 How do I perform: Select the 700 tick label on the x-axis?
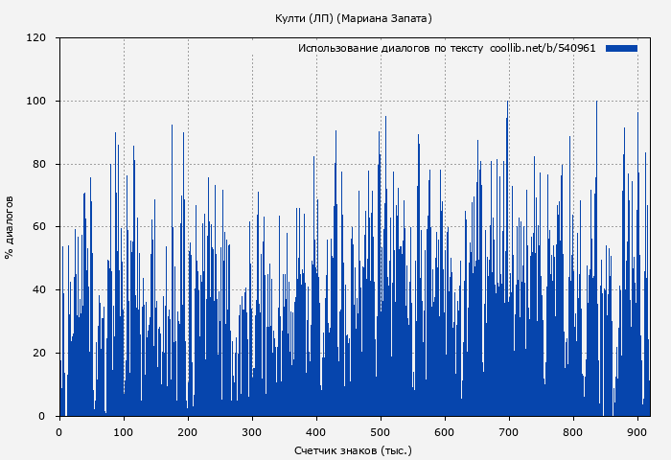(x=509, y=432)
